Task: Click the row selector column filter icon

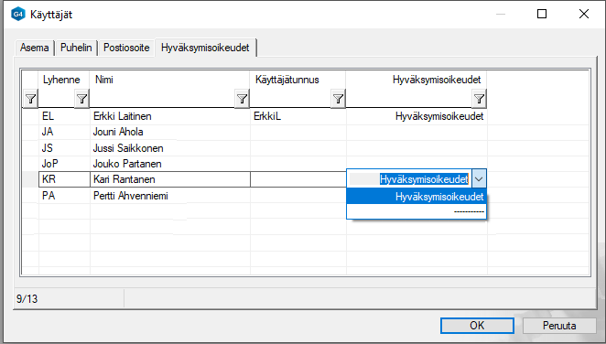Action: [30, 99]
